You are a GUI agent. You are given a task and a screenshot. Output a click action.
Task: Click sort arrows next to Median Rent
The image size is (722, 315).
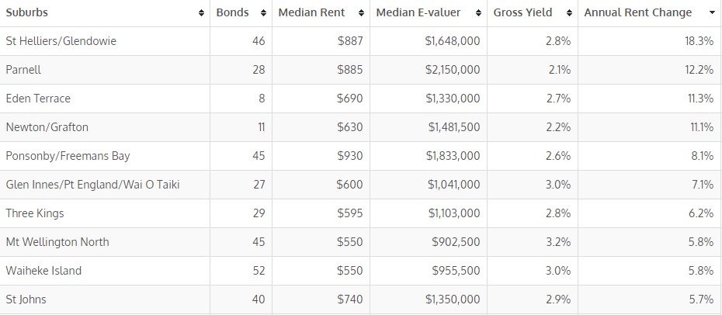(363, 13)
